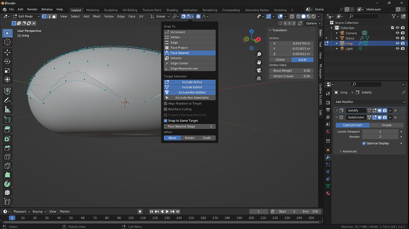
Task: Adjust Levels Viewport field
Action: [380, 132]
